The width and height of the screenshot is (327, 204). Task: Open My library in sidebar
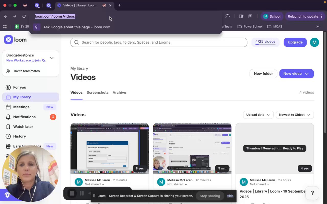click(31, 97)
